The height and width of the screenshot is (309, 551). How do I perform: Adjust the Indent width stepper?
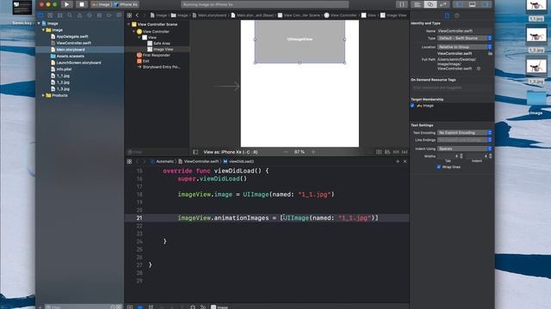click(490, 156)
